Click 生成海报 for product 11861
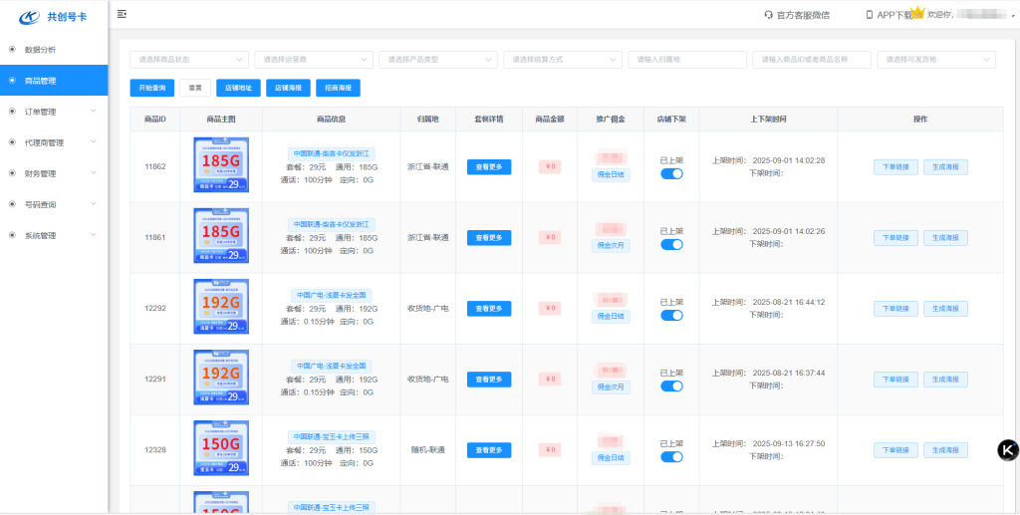Screen dimensions: 1020x515 (945, 238)
